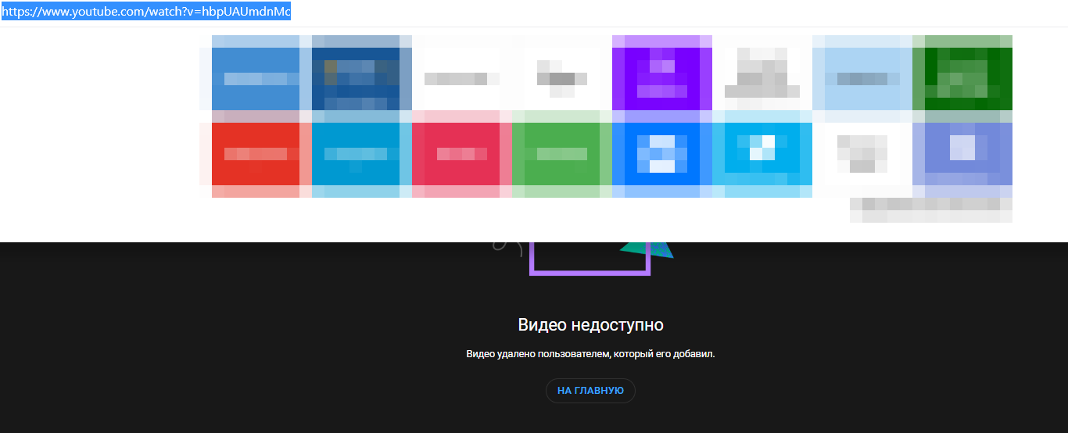Click the highlighted YouTube URL text
1068x433 pixels.
145,13
